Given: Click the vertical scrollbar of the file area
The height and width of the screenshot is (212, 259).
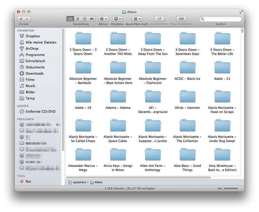Looking at the screenshot, I should [242, 31].
